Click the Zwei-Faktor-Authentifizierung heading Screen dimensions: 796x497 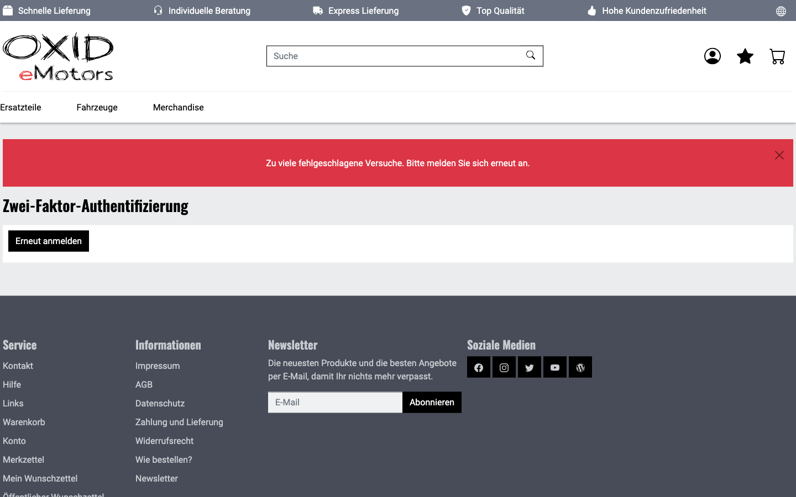(96, 206)
